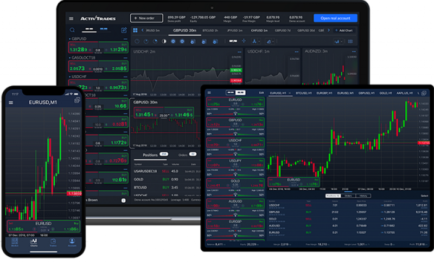Open the Charts tab on phone
Screen dimensions: 434x265
pos(34,243)
